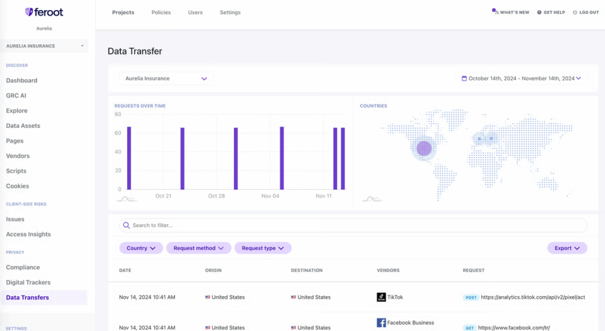Open the Users tab

(x=195, y=12)
